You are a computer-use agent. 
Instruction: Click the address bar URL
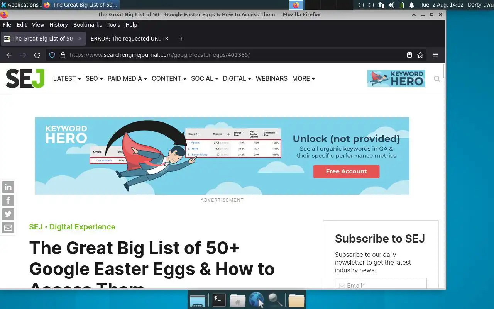click(x=160, y=55)
